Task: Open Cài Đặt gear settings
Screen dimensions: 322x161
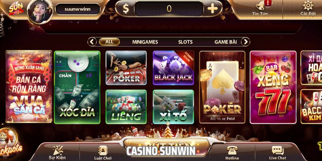Action: (308, 6)
